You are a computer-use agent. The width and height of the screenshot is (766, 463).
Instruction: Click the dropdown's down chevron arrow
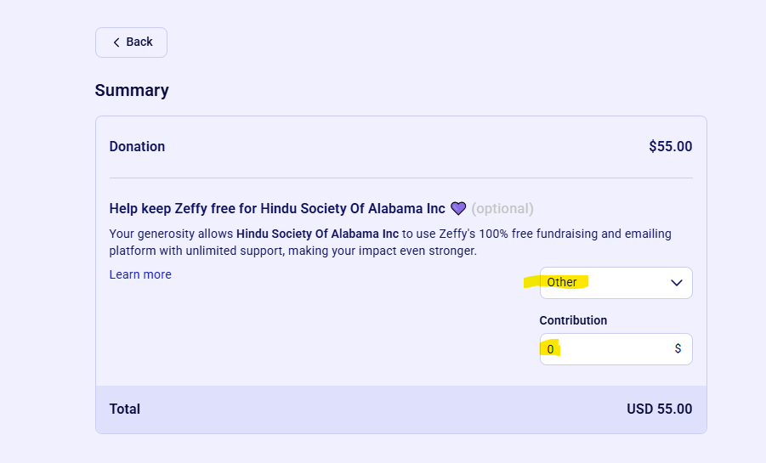(x=676, y=283)
